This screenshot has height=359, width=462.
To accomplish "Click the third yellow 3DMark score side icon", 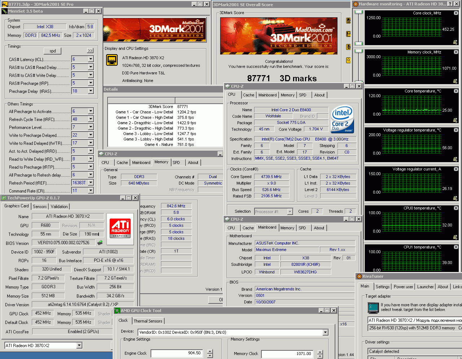I will click(349, 47).
